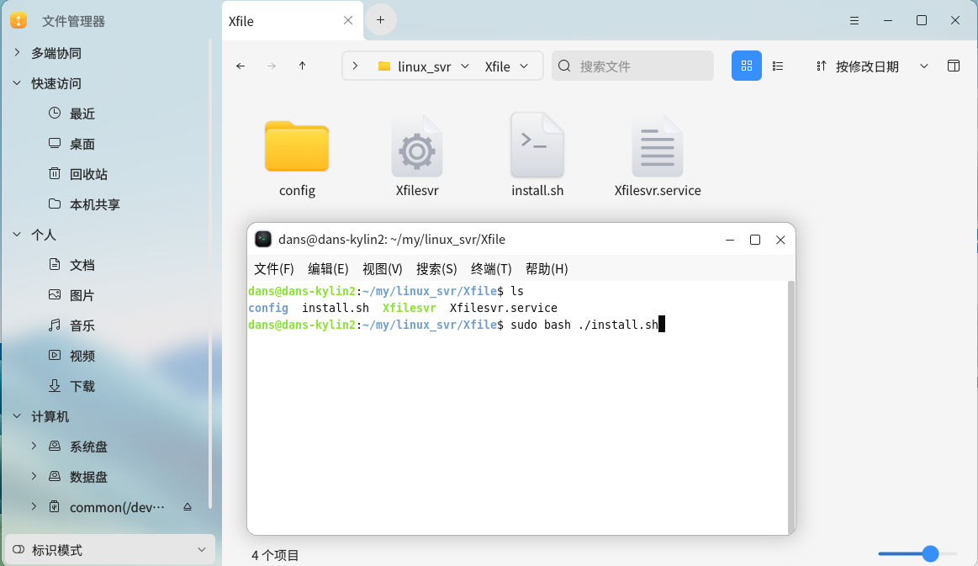Open the 标识模式 dropdown
The height and width of the screenshot is (566, 978).
[x=109, y=550]
